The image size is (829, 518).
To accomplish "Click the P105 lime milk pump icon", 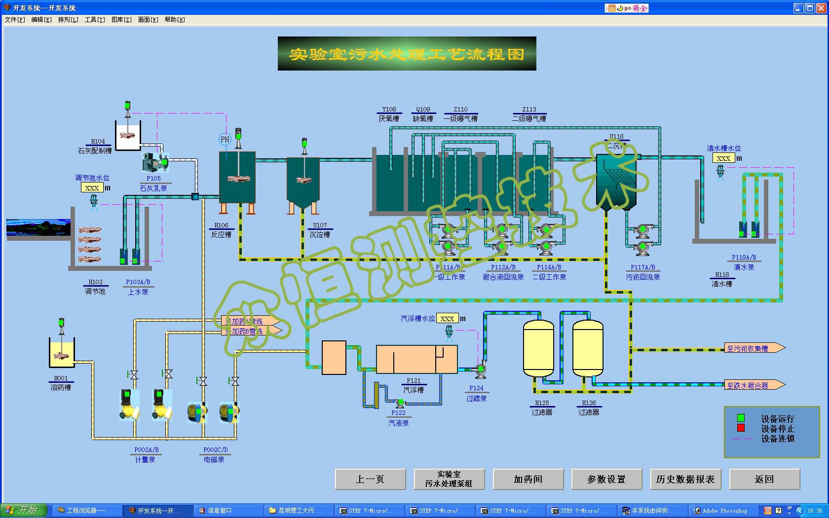I will click(154, 162).
